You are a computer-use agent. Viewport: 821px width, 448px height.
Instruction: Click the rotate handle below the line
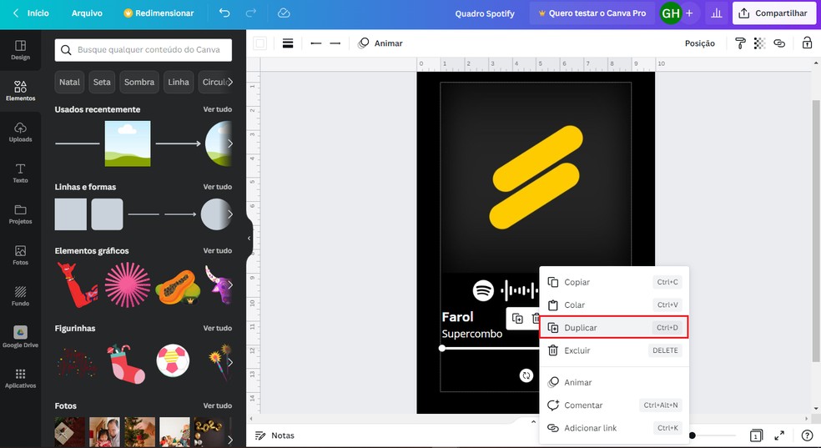point(526,375)
